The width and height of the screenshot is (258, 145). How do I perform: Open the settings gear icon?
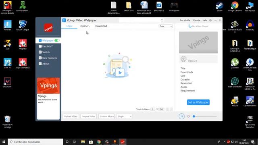[x=210, y=20]
